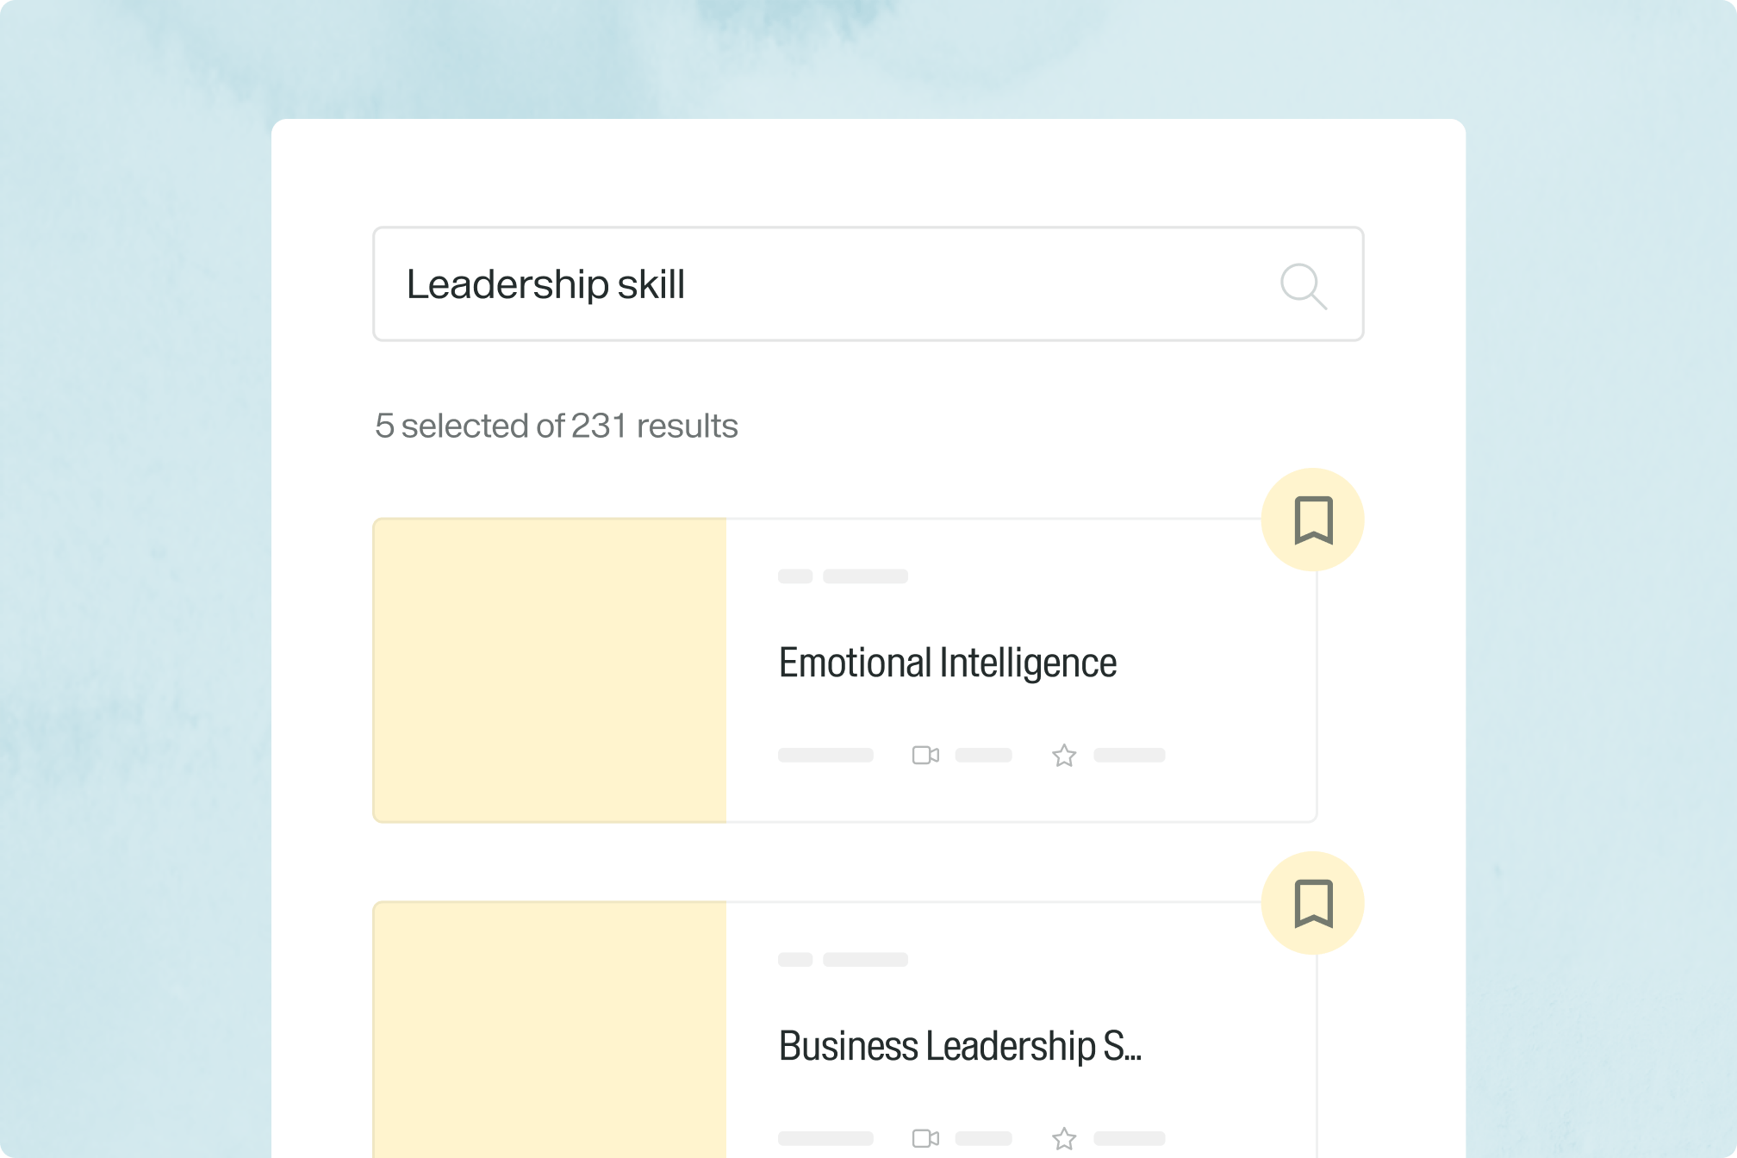Click the "5 selected of 231 results" text
Viewport: 1737px width, 1158px height.
557,426
